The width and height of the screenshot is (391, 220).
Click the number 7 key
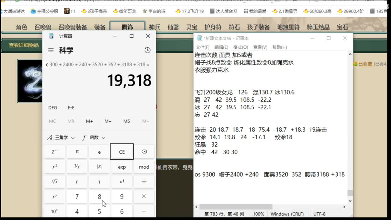tap(77, 196)
